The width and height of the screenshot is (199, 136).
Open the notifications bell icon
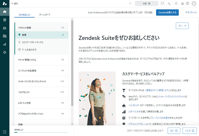pyautogui.click(x=176, y=4)
